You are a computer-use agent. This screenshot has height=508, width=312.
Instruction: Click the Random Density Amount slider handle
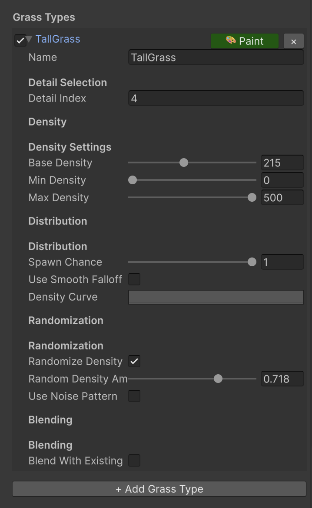pyautogui.click(x=218, y=379)
